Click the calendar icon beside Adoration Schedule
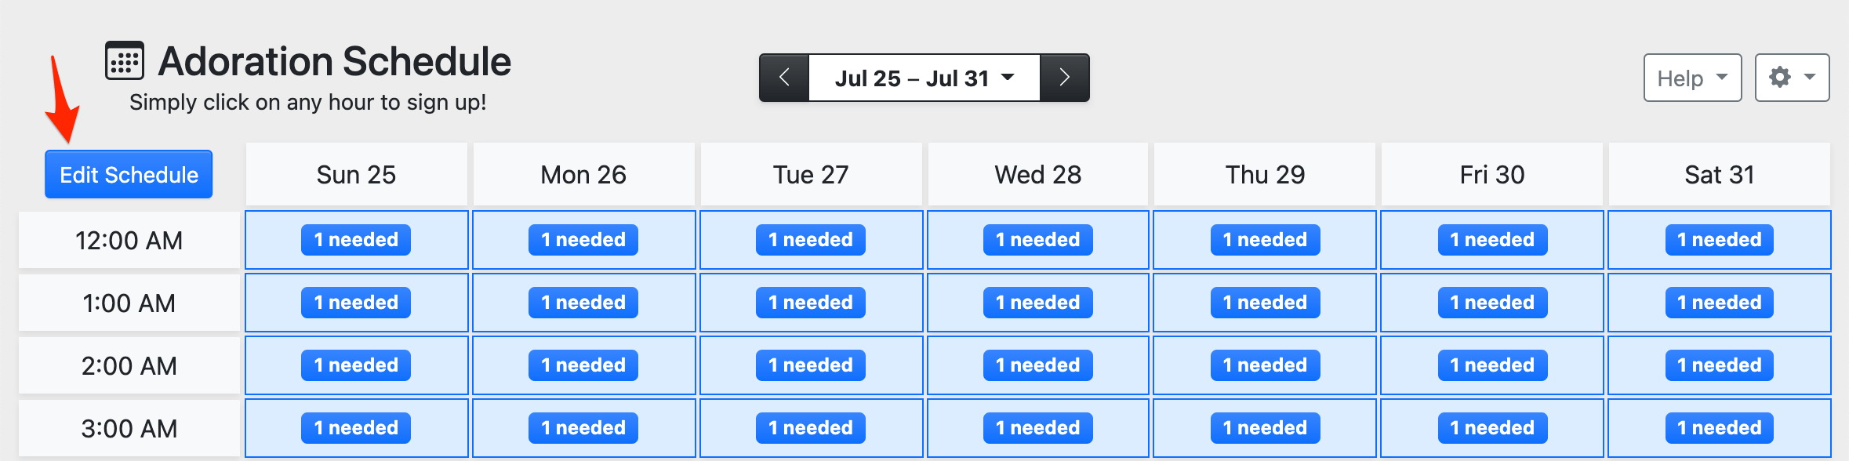This screenshot has width=1849, height=461. (x=125, y=60)
